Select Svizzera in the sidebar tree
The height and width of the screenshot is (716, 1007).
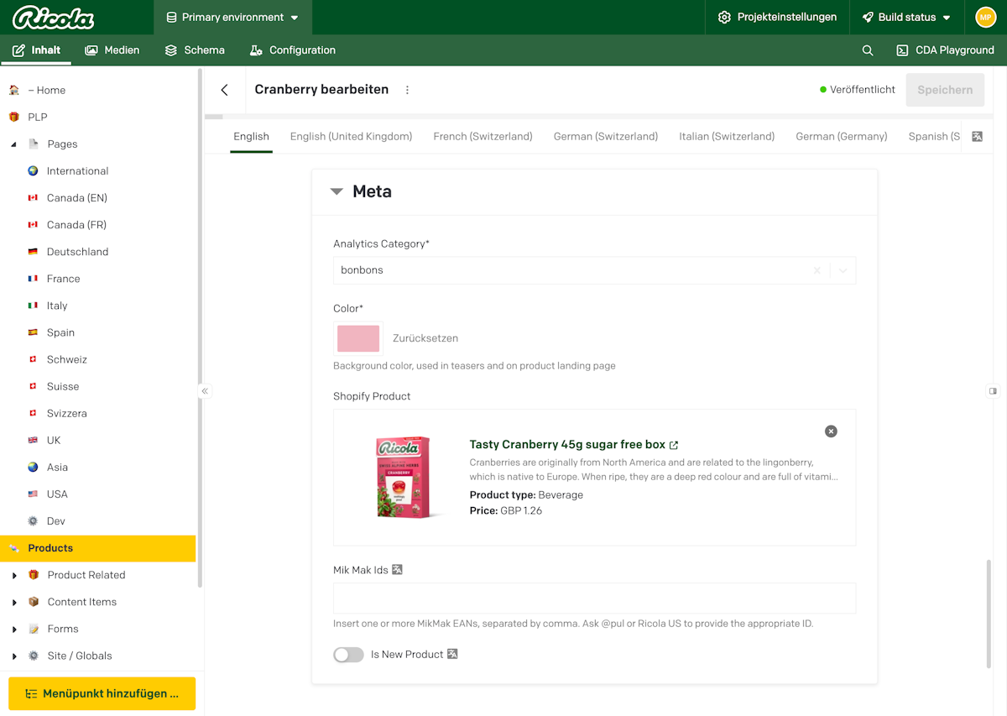pos(67,413)
